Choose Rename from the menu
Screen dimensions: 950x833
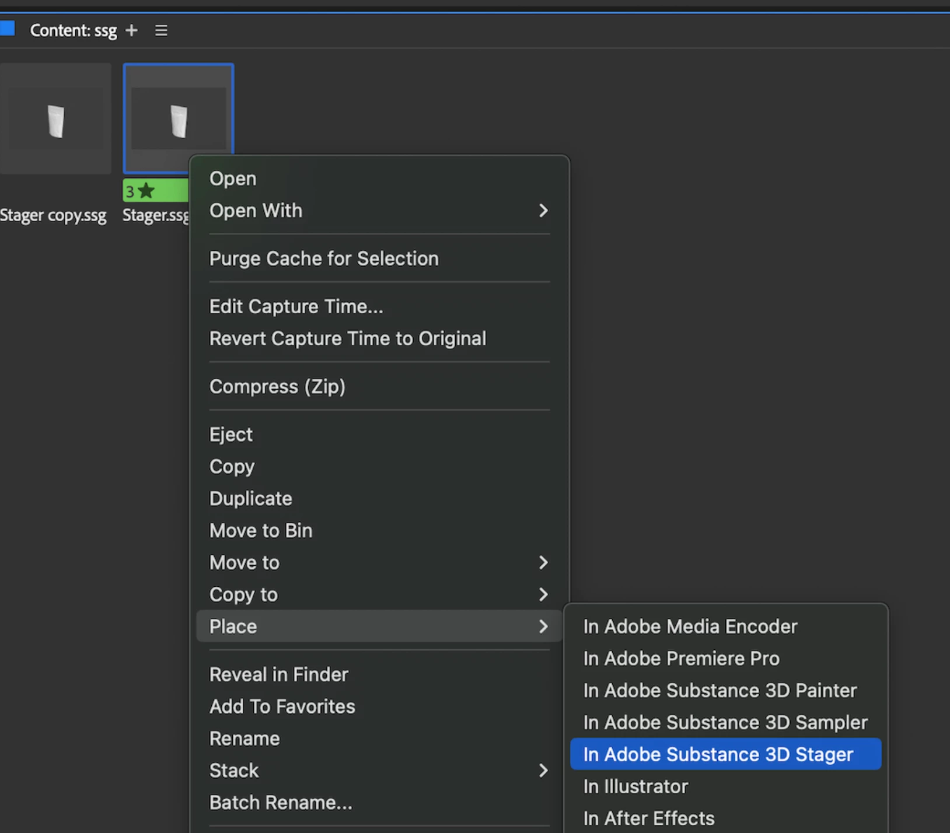tap(379, 738)
